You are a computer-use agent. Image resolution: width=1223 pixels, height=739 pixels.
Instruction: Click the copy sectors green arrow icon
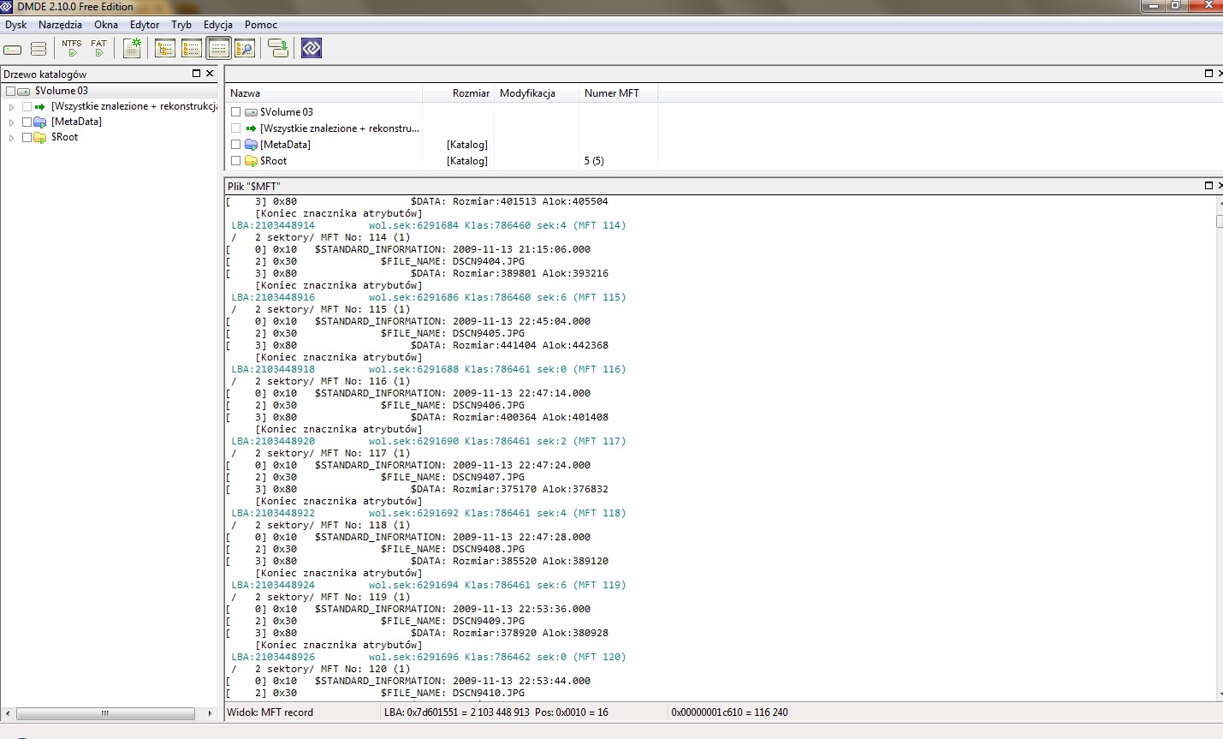pyautogui.click(x=278, y=48)
